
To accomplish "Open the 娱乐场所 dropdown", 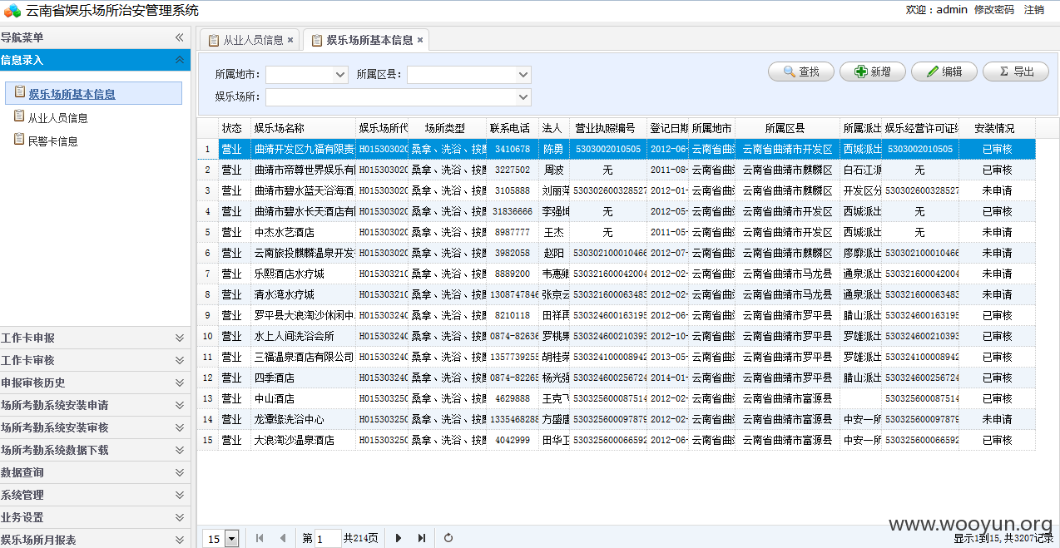I will (523, 97).
